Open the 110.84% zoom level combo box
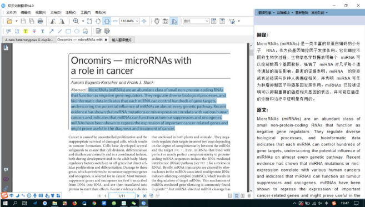365x207 pixels. pyautogui.click(x=129, y=21)
